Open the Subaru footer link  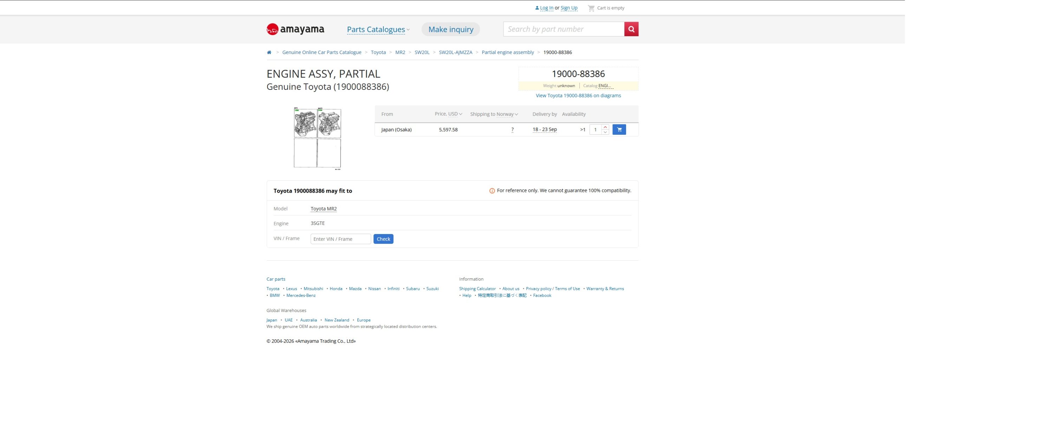(x=413, y=288)
